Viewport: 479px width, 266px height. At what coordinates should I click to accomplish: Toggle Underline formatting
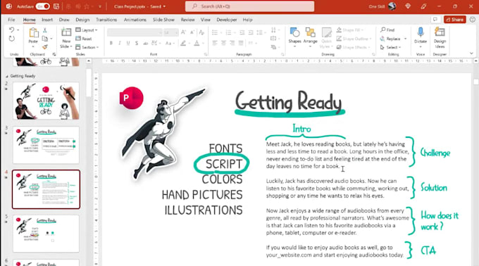tap(128, 43)
